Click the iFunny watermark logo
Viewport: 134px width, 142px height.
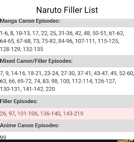pyautogui.click(x=125, y=141)
